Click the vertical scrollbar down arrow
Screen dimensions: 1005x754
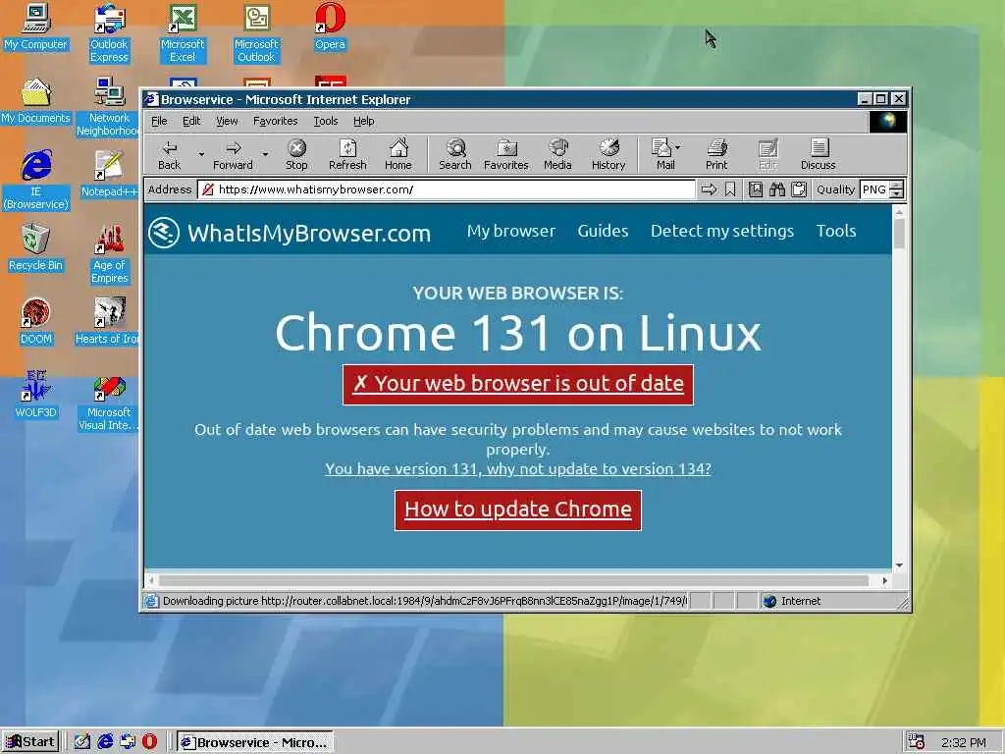899,565
